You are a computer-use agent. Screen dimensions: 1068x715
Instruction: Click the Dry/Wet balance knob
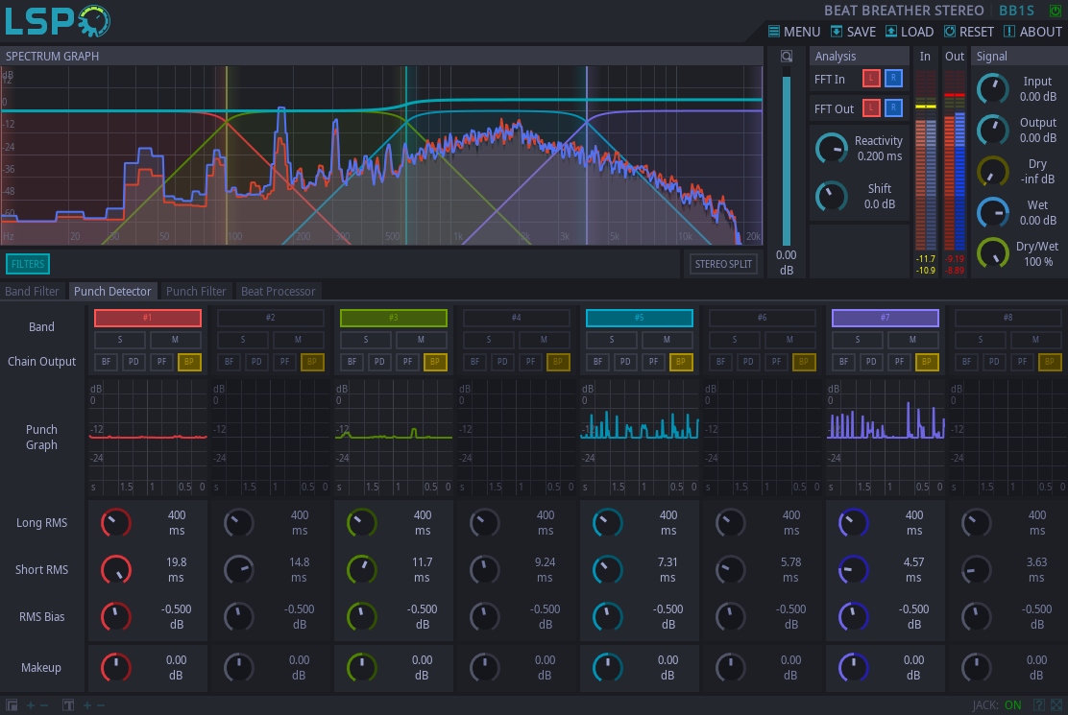993,253
